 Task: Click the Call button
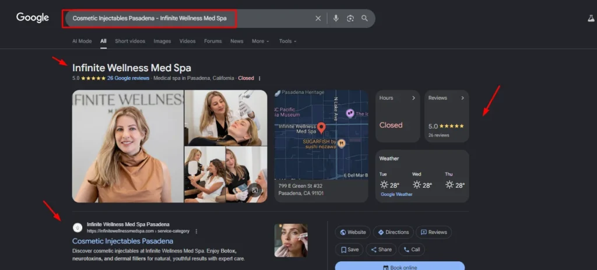click(x=412, y=250)
